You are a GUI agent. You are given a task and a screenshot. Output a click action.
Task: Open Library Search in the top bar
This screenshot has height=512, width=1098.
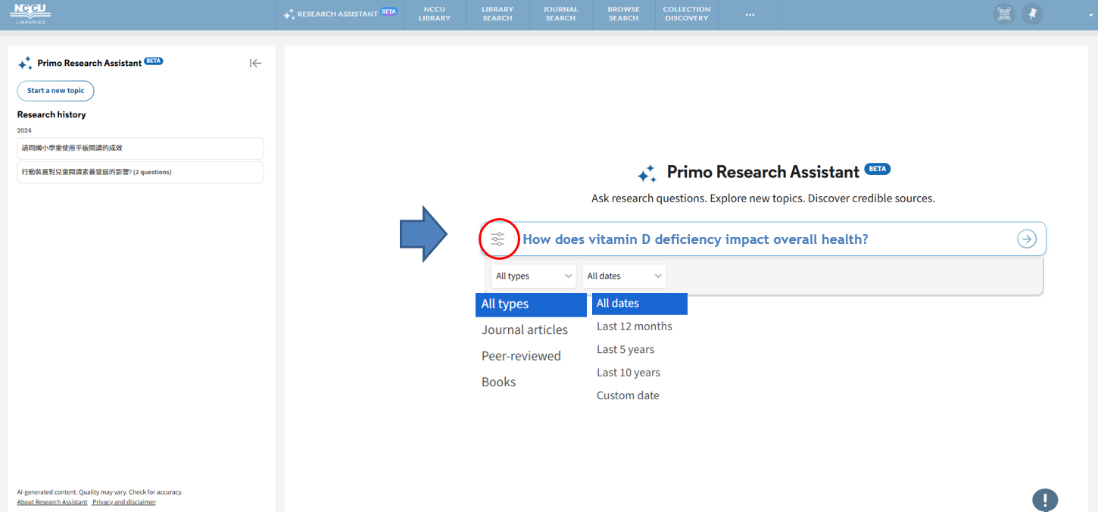498,14
